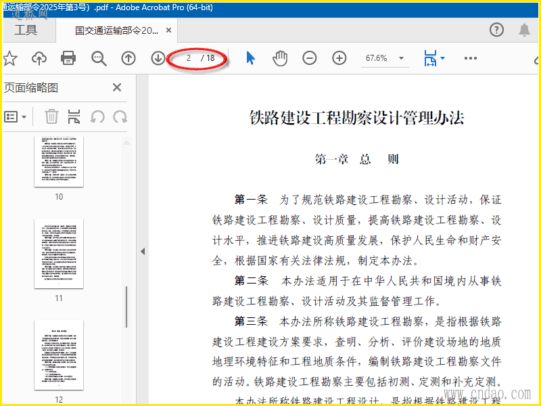Rotate pages clockwise

pyautogui.click(x=120, y=116)
